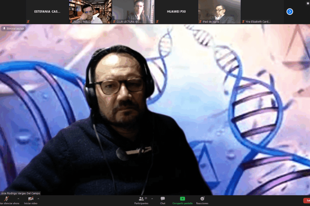
Task: Click the view icon in top-right corner
Action: click(308, 3)
